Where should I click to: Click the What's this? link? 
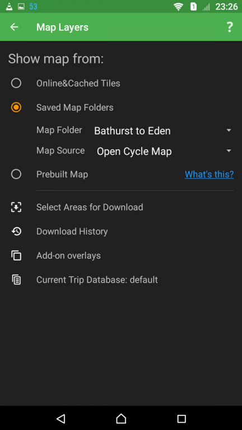click(210, 174)
